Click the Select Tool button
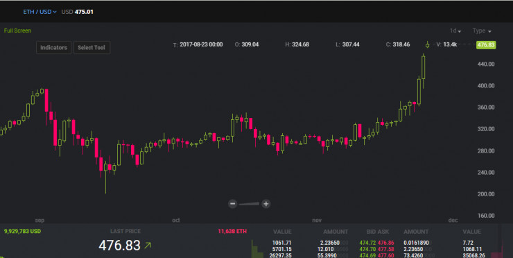 click(x=92, y=47)
